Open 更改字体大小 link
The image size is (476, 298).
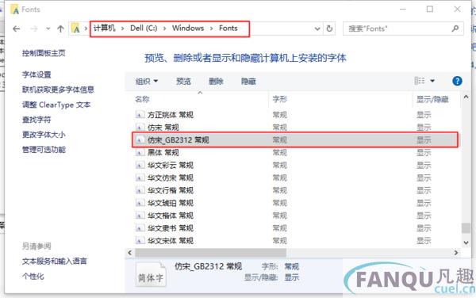[44, 135]
